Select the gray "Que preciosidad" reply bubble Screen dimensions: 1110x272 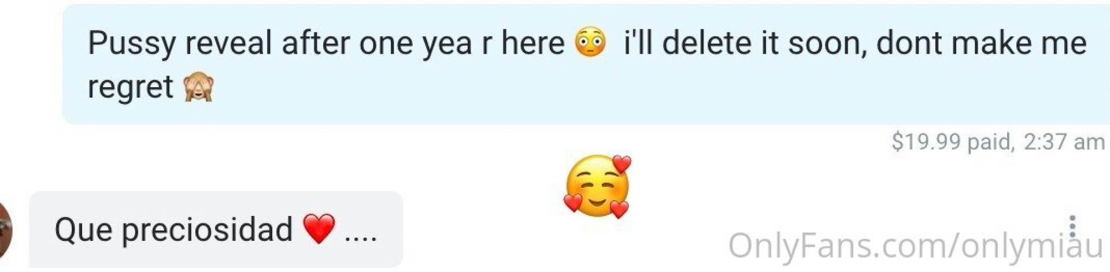coord(216,229)
